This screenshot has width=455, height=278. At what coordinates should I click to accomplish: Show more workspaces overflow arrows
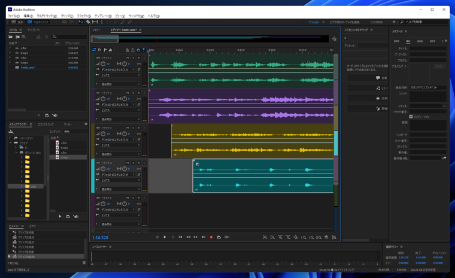[x=394, y=22]
